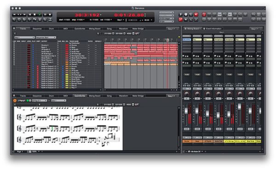Open the Seq-1 selector in the counter bar

121,20
